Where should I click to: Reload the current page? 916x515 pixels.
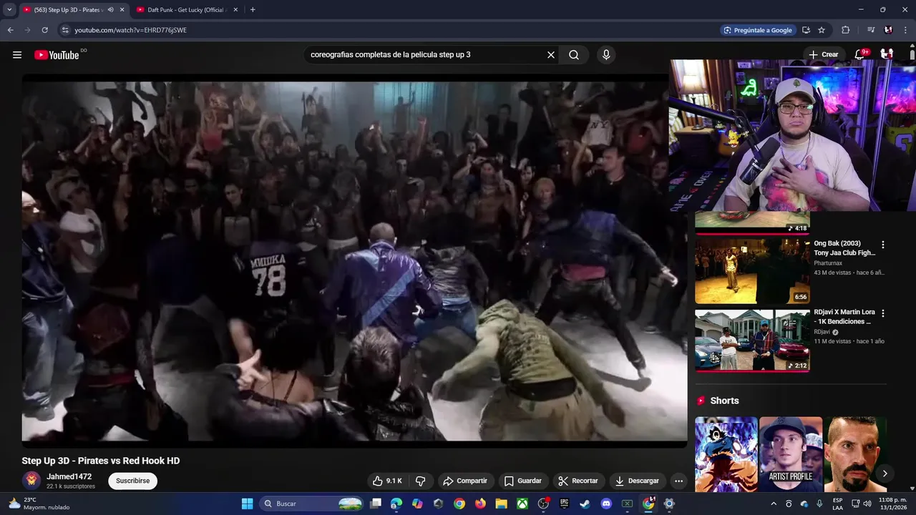[x=44, y=30]
